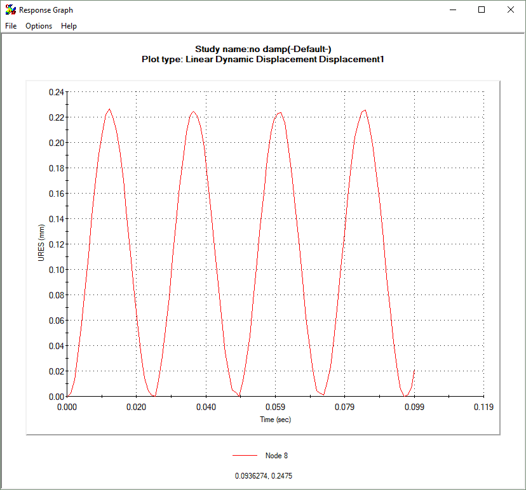Viewport: 526px width, 490px height.
Task: Open the File menu
Action: click(11, 26)
